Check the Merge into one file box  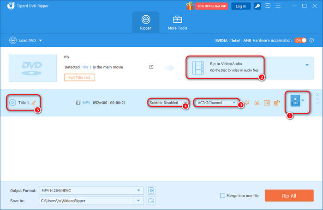coord(223,196)
